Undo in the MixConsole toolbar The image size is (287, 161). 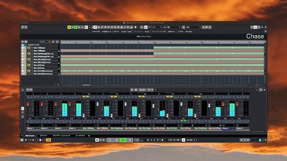(x=28, y=90)
